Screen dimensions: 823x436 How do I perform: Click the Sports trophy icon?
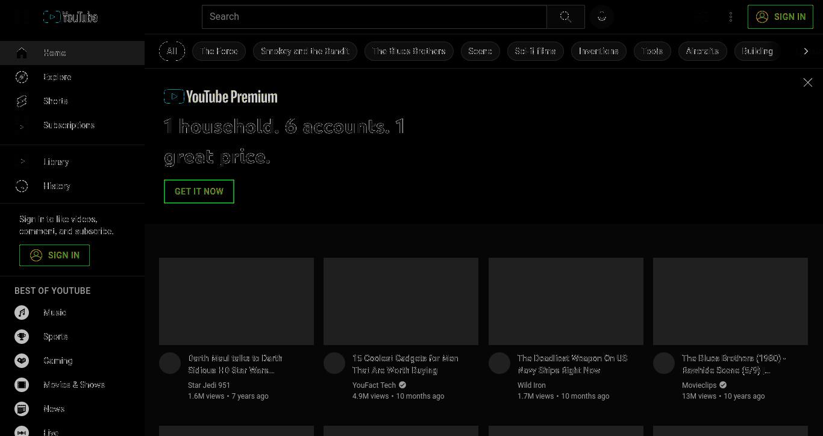(22, 337)
